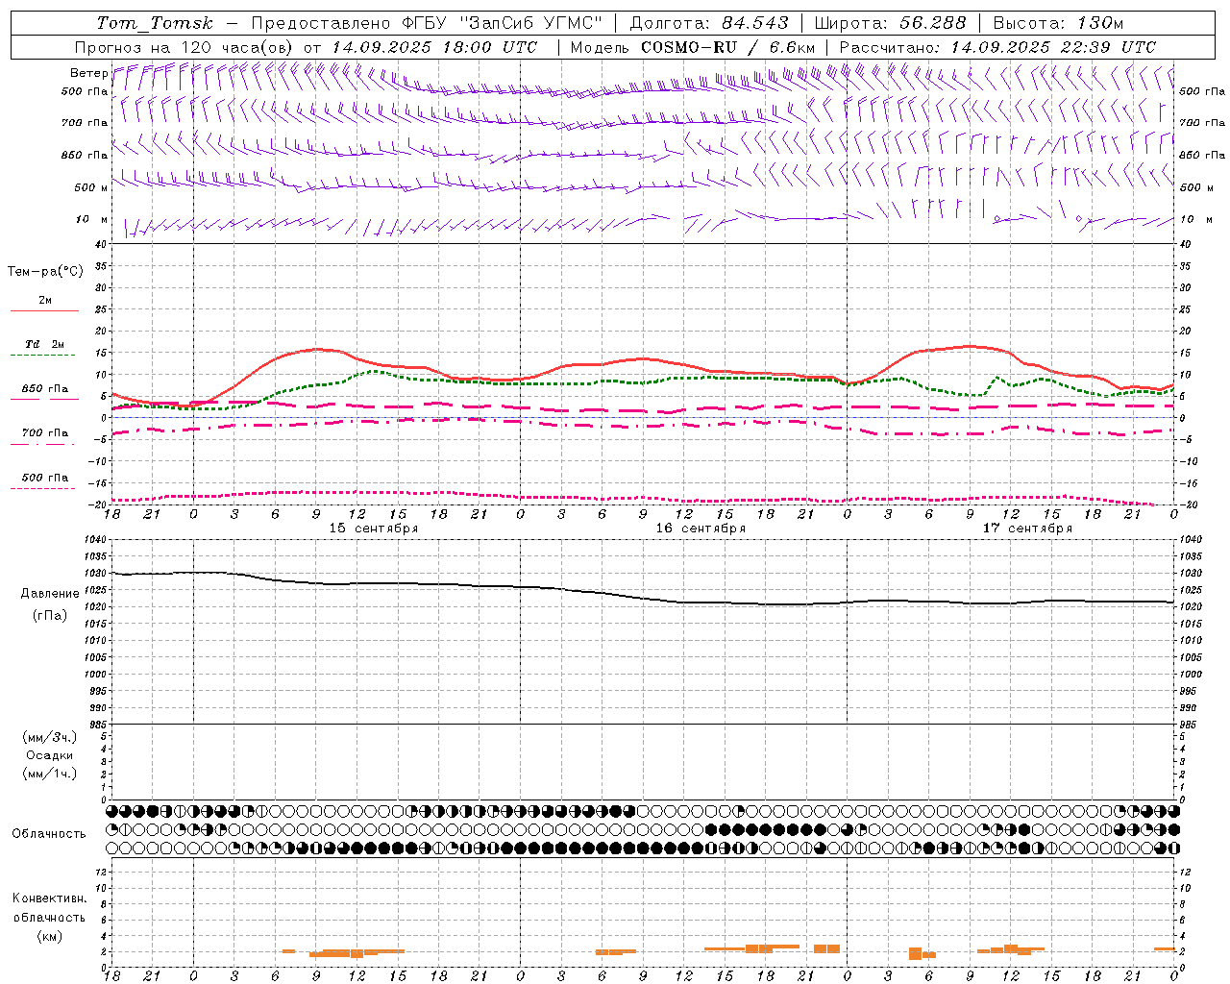
Task: Click the green dashed 'Td 2м' legend line
Action: pos(42,355)
